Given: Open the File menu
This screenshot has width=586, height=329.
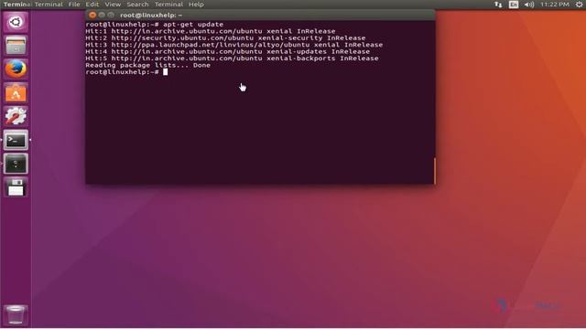Looking at the screenshot, I should 74,5.
